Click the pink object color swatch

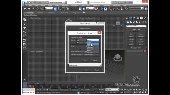coord(144,51)
